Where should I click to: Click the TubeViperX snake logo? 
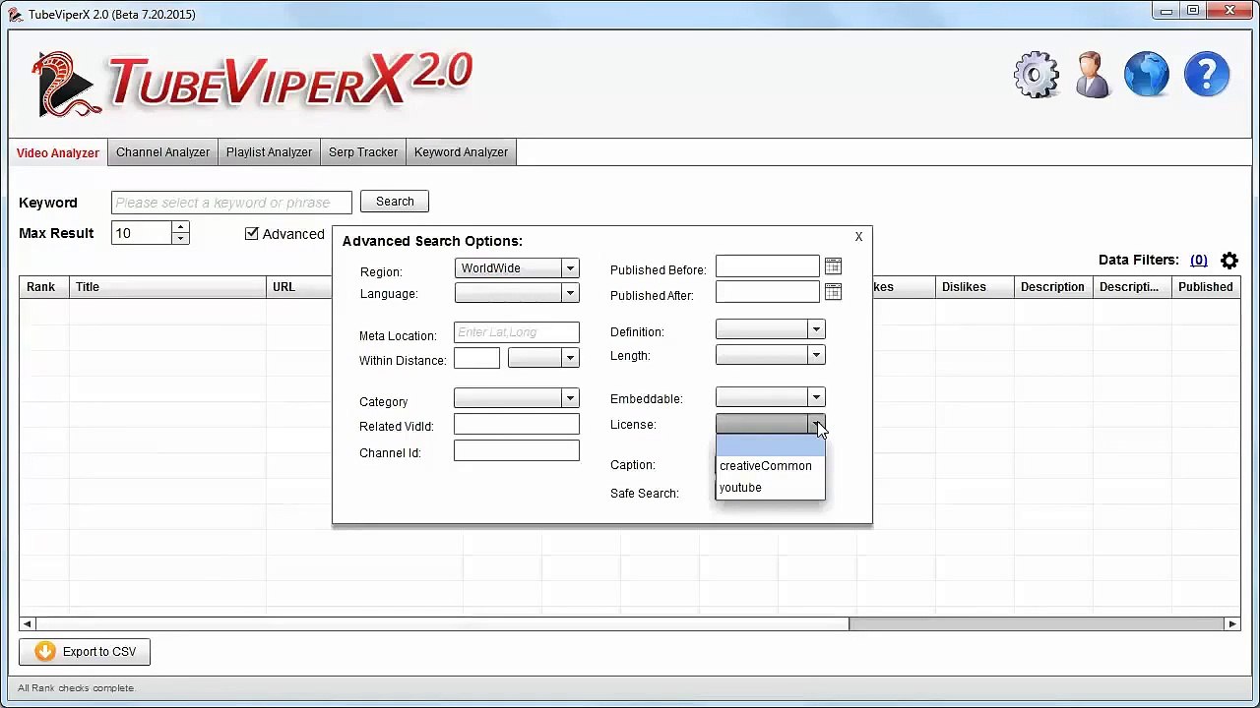click(67, 85)
